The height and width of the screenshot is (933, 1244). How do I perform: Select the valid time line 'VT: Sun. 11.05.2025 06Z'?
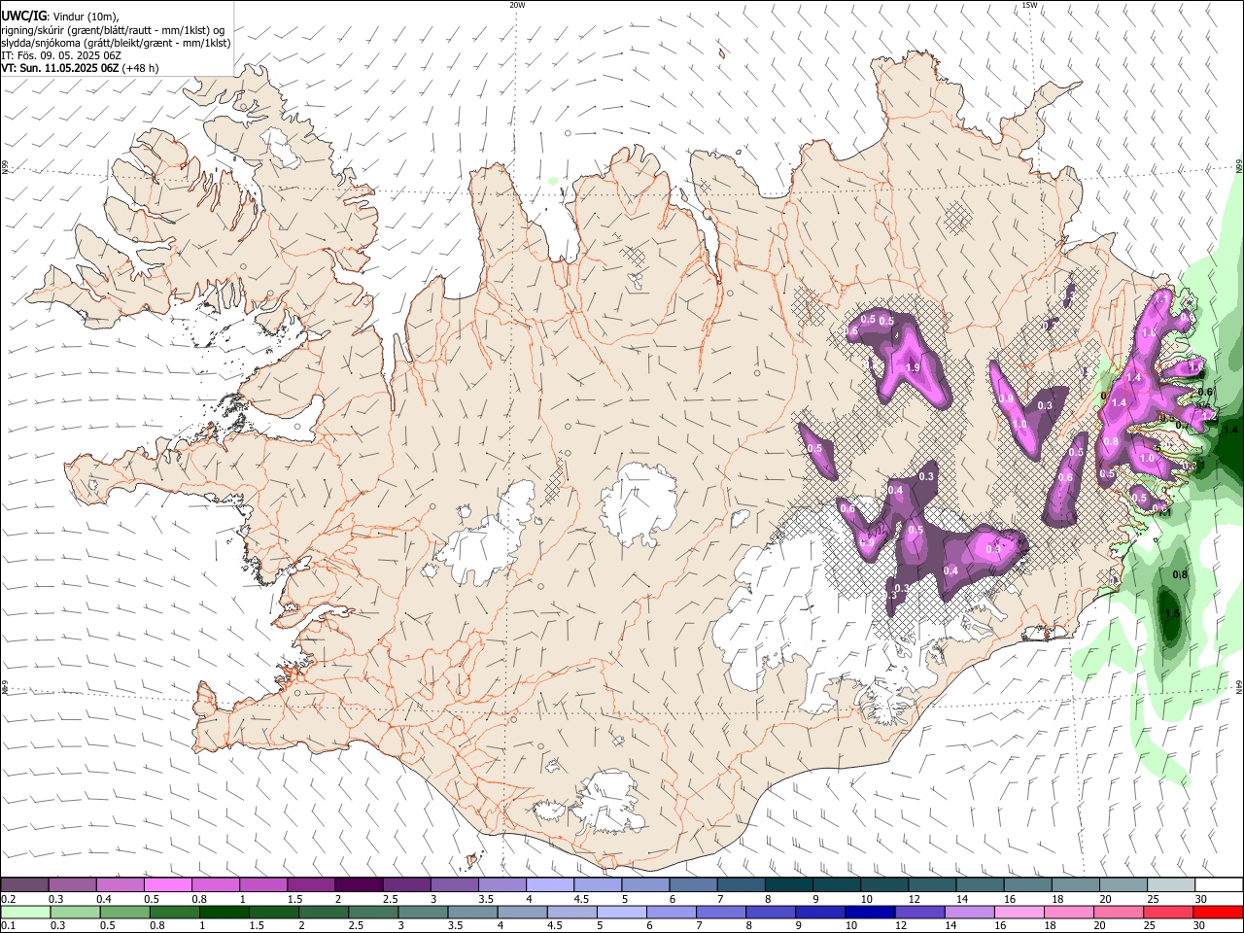coord(59,68)
